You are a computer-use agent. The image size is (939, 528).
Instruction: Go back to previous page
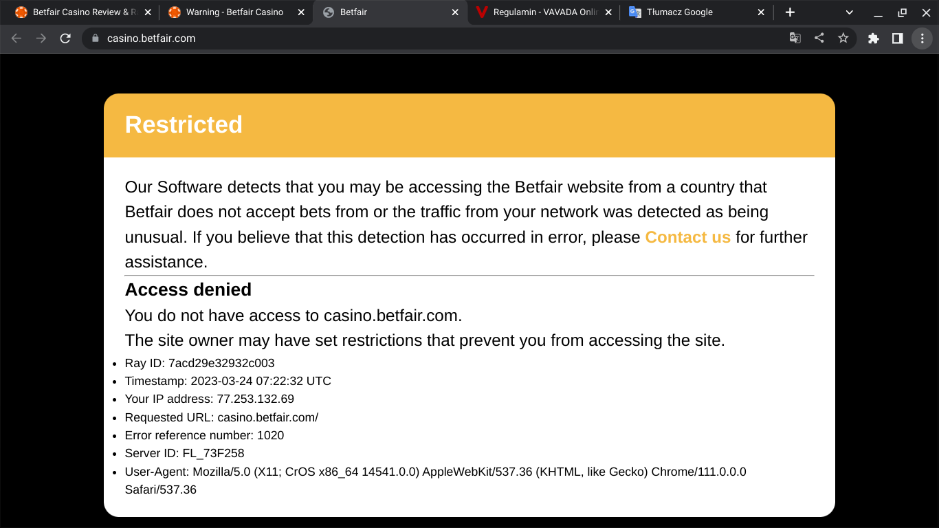(16, 38)
